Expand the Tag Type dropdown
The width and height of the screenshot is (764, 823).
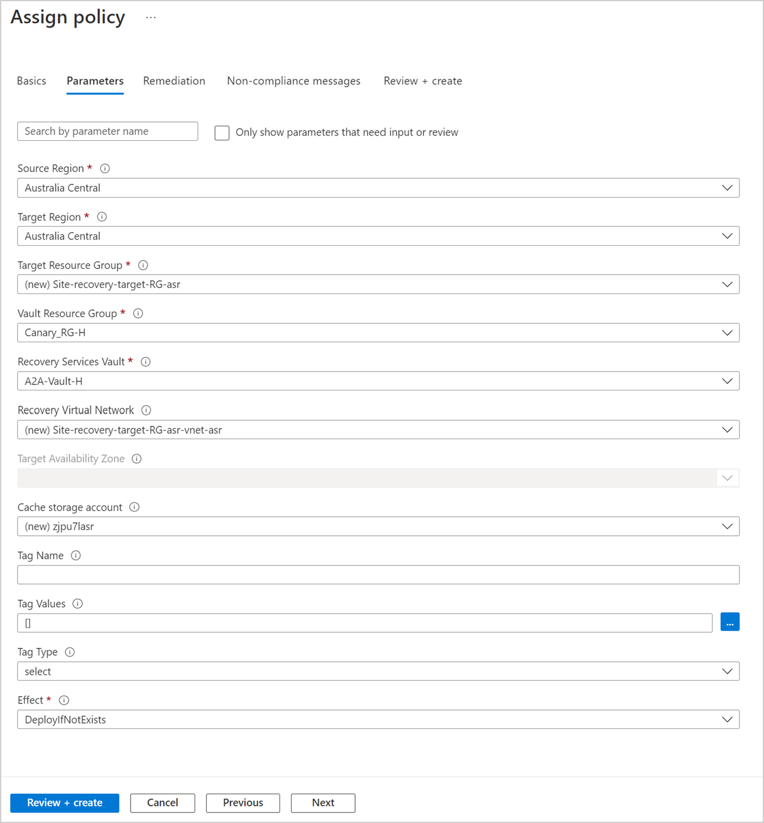click(x=378, y=671)
